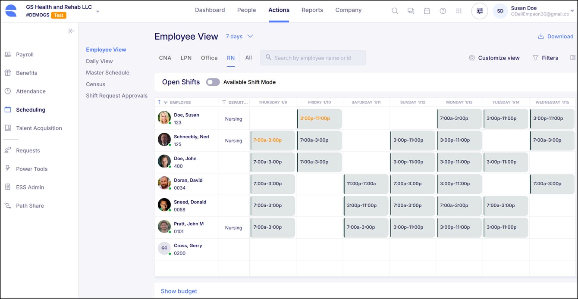
Task: Open the apps grid icon
Action: (x=459, y=10)
